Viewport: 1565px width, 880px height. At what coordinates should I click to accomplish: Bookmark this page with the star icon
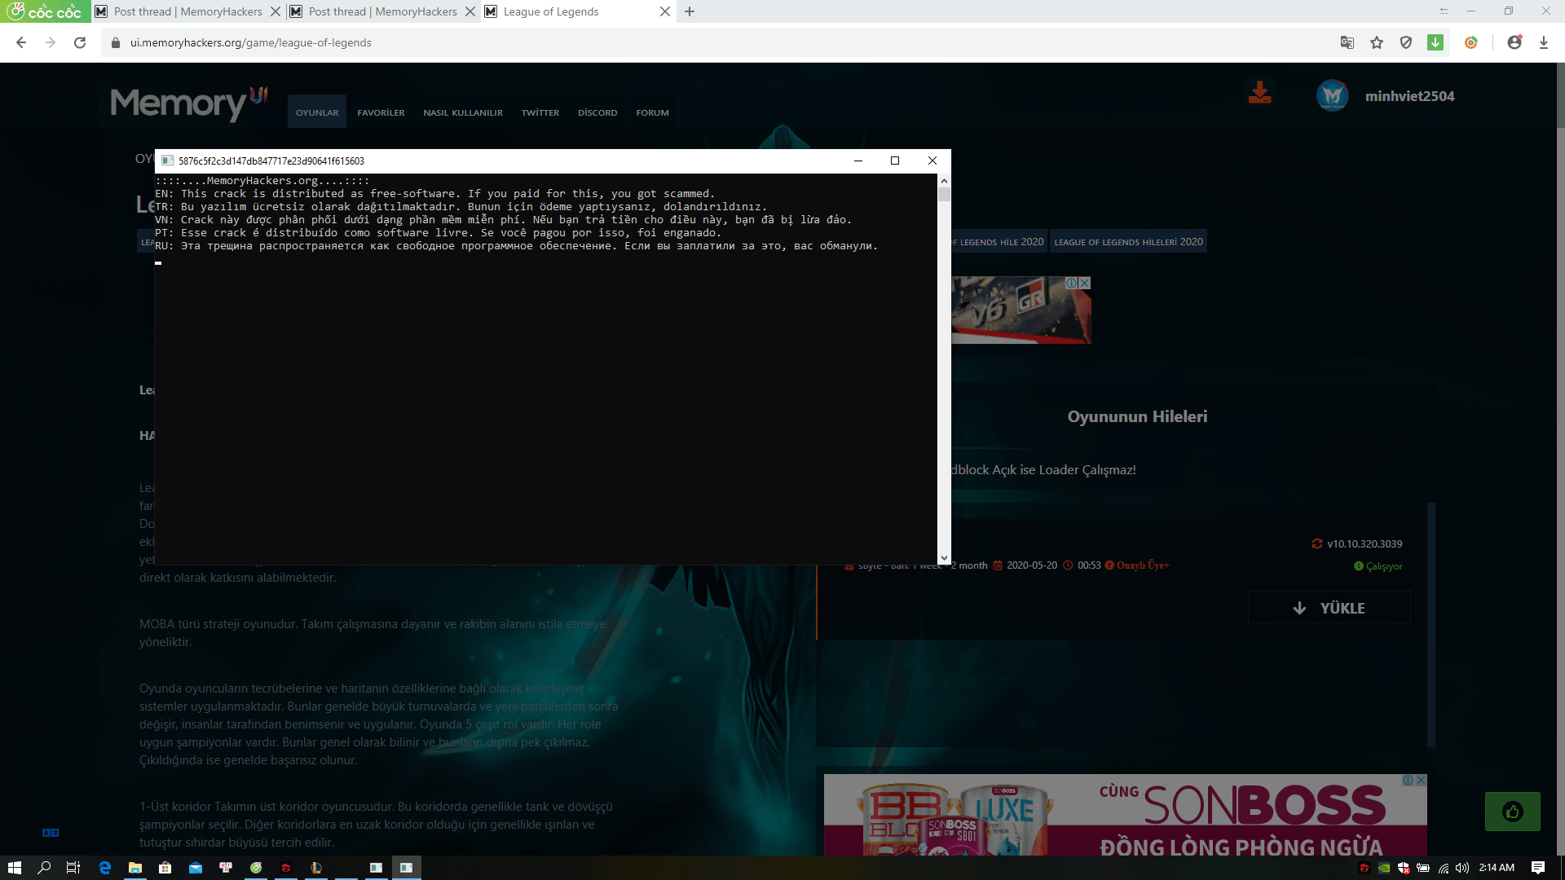click(1377, 42)
